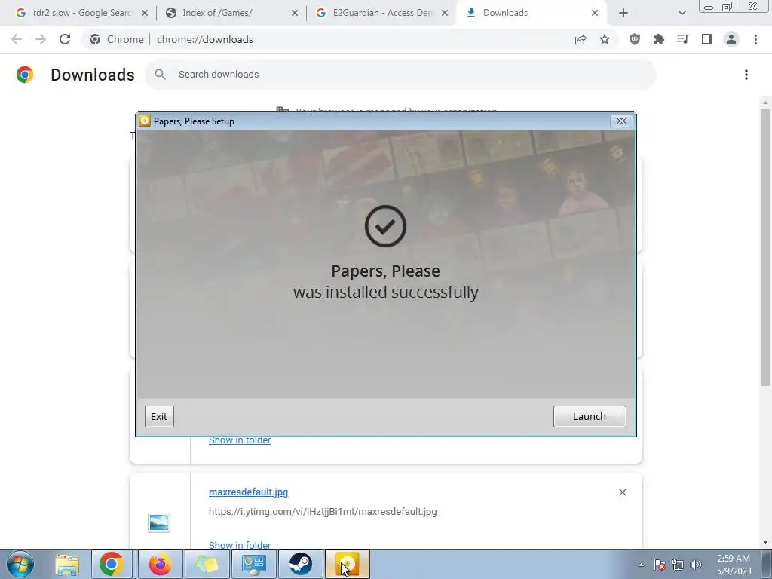Open Google Chrome from the taskbar
The image size is (772, 579).
coord(112,564)
